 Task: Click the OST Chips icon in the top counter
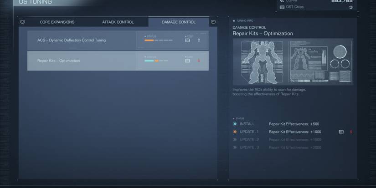(282, 7)
